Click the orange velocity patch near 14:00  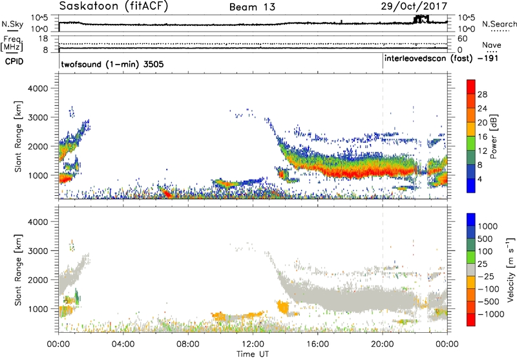tap(282, 308)
